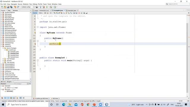Viewport: 190px width, 107px height.
Task: Click the override hint glyph on line 10
Action: pos(35,33)
